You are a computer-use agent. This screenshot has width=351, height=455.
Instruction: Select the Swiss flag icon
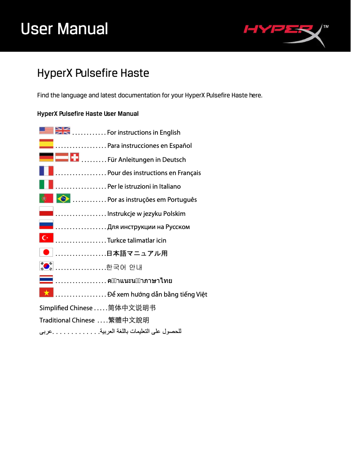coord(74,157)
